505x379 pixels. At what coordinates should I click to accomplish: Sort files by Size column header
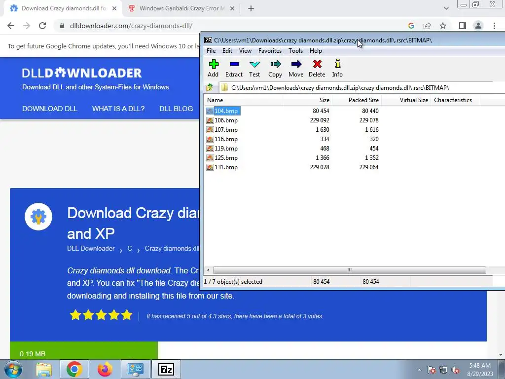tap(308, 100)
